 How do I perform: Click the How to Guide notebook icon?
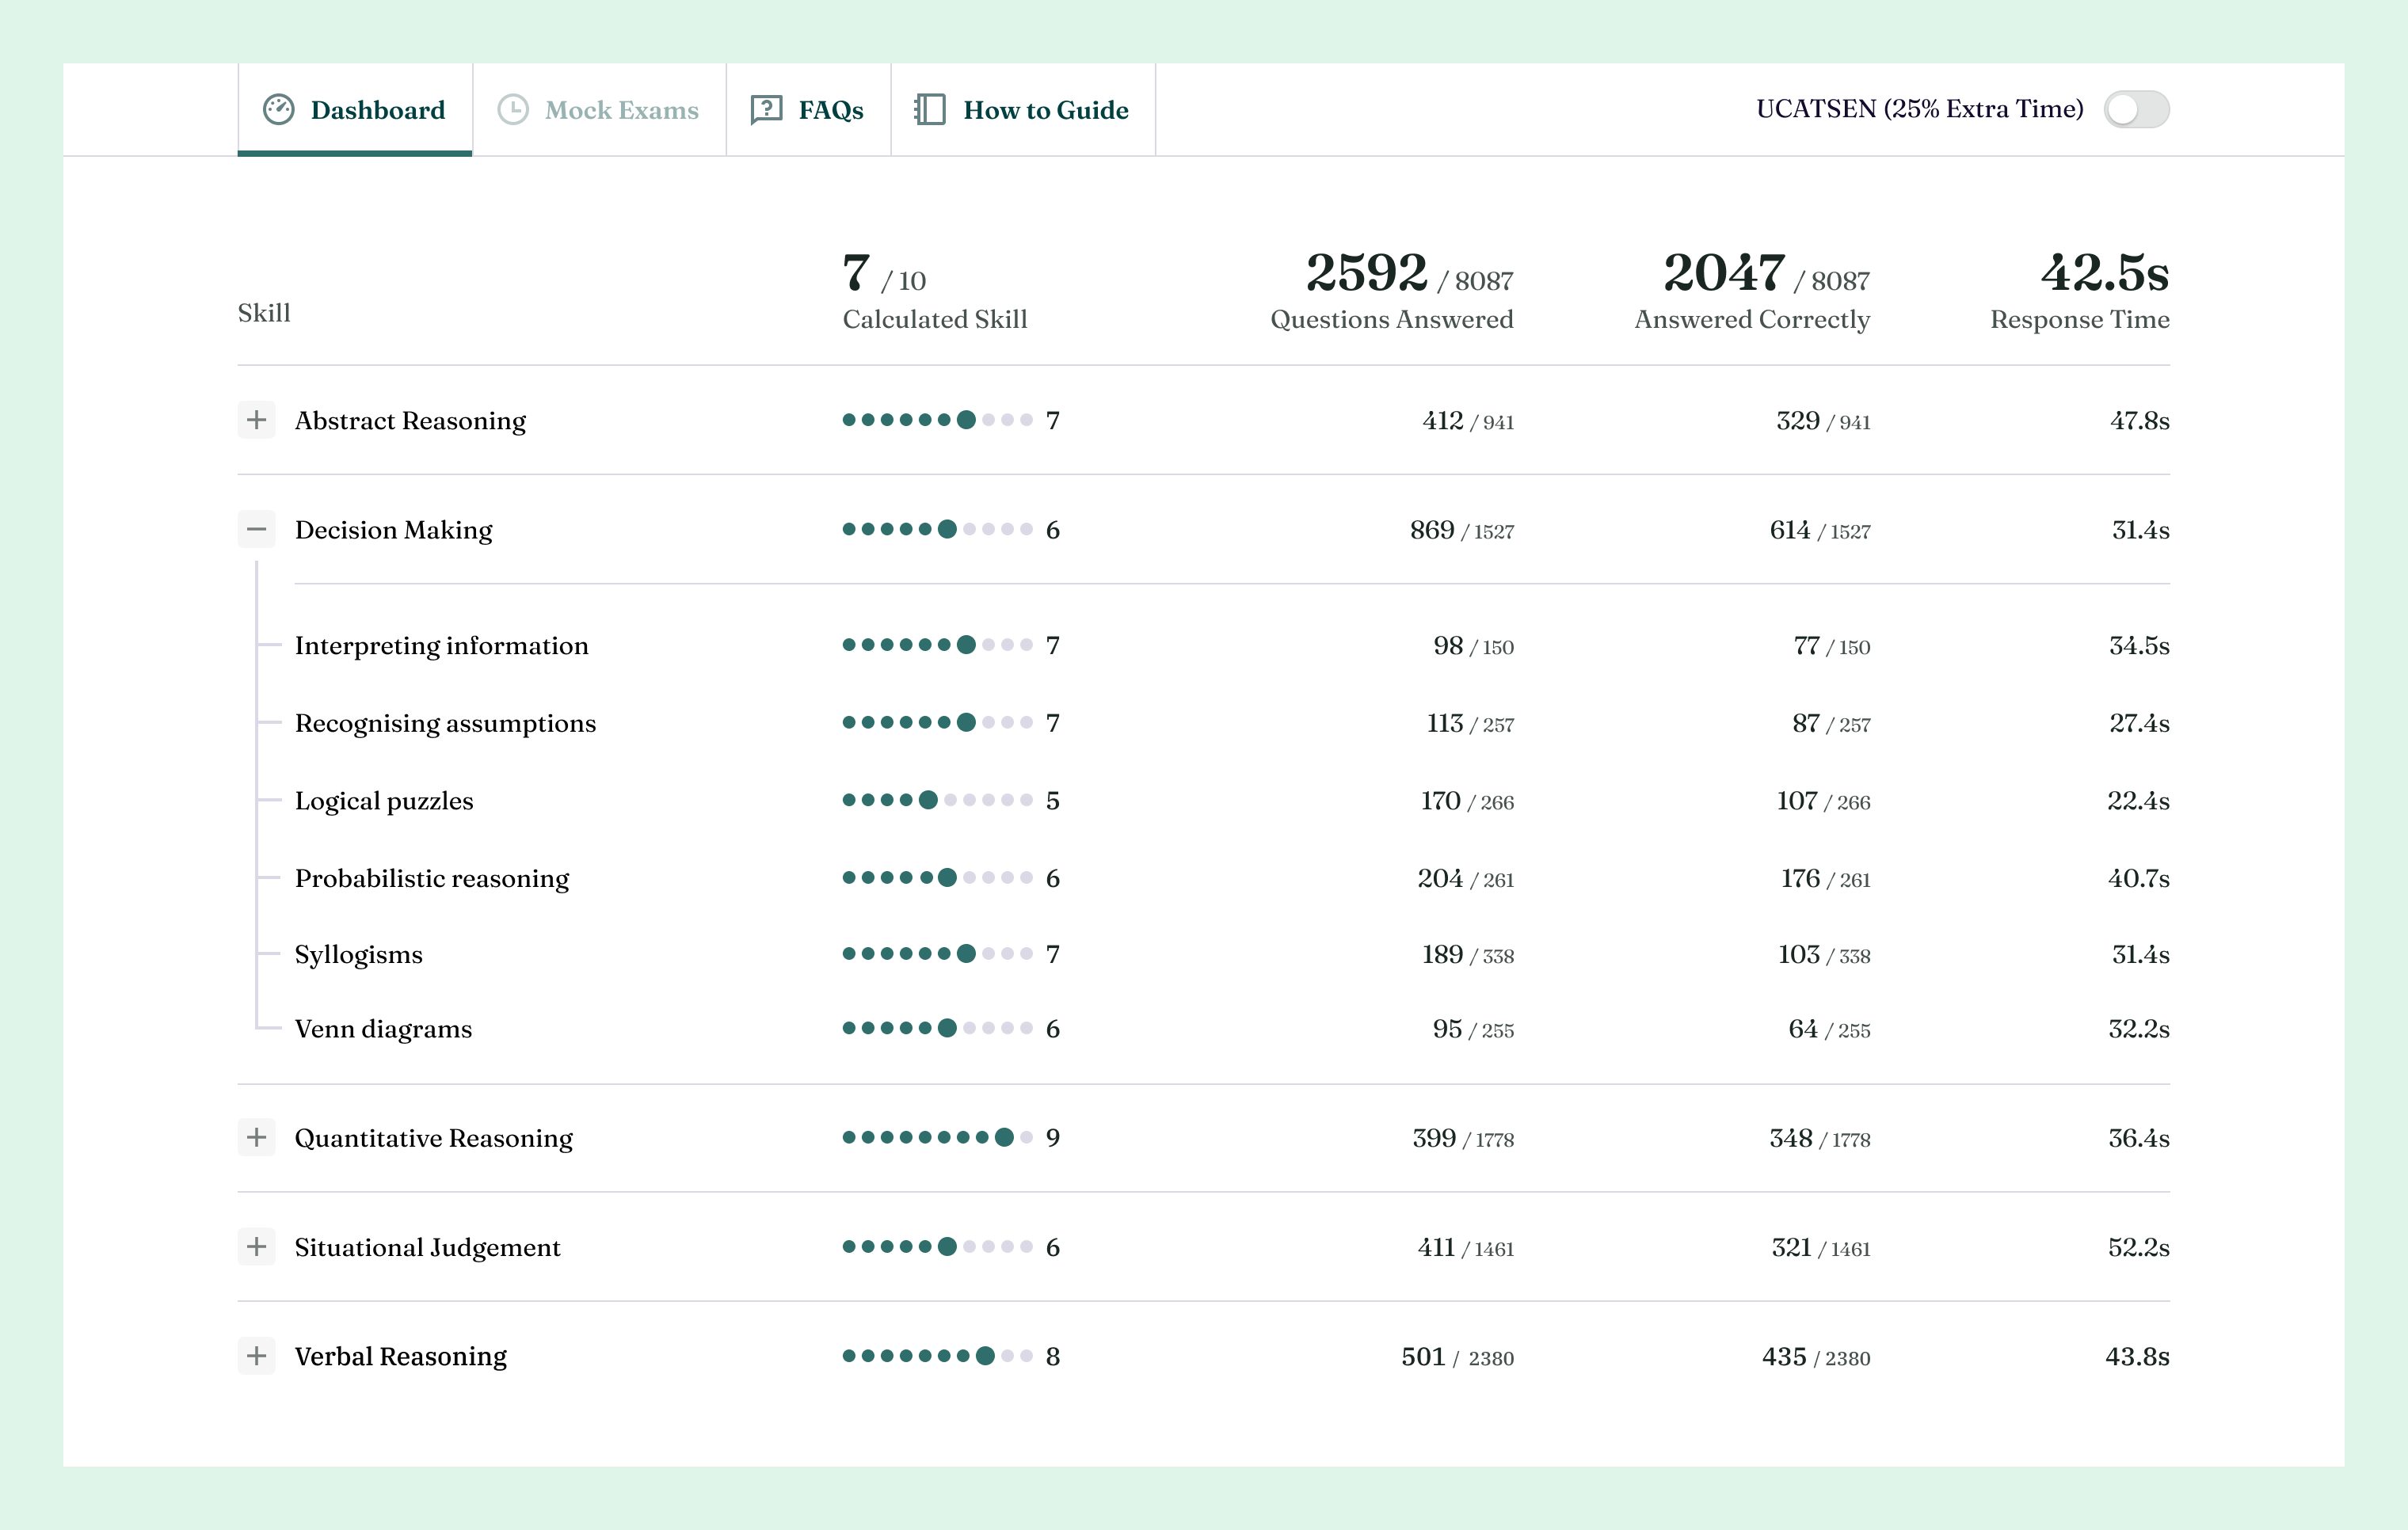(930, 110)
